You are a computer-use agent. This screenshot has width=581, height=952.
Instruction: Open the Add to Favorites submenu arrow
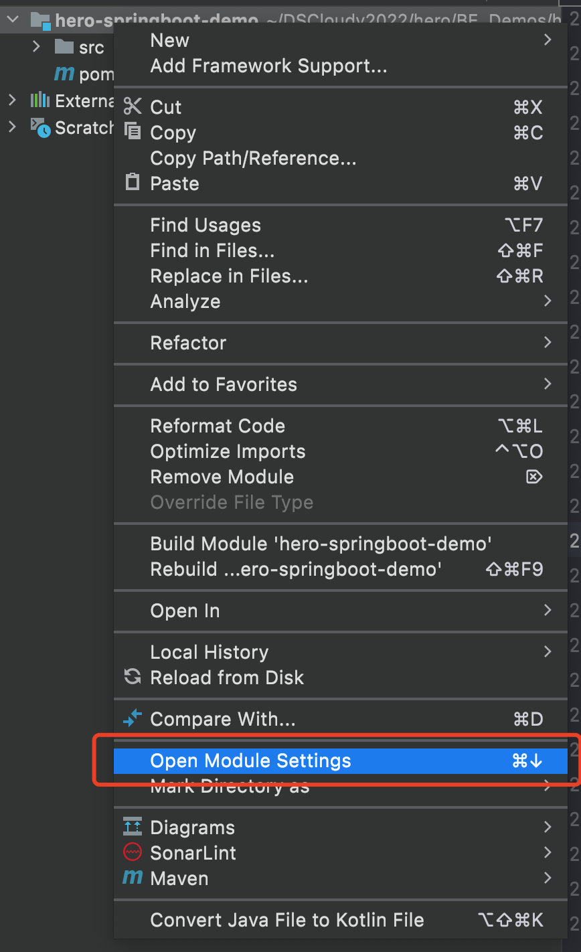tap(548, 384)
